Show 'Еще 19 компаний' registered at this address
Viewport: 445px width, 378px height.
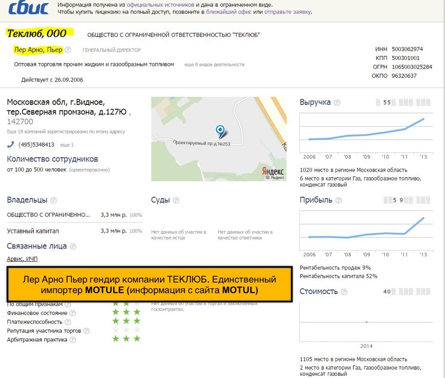(x=66, y=132)
